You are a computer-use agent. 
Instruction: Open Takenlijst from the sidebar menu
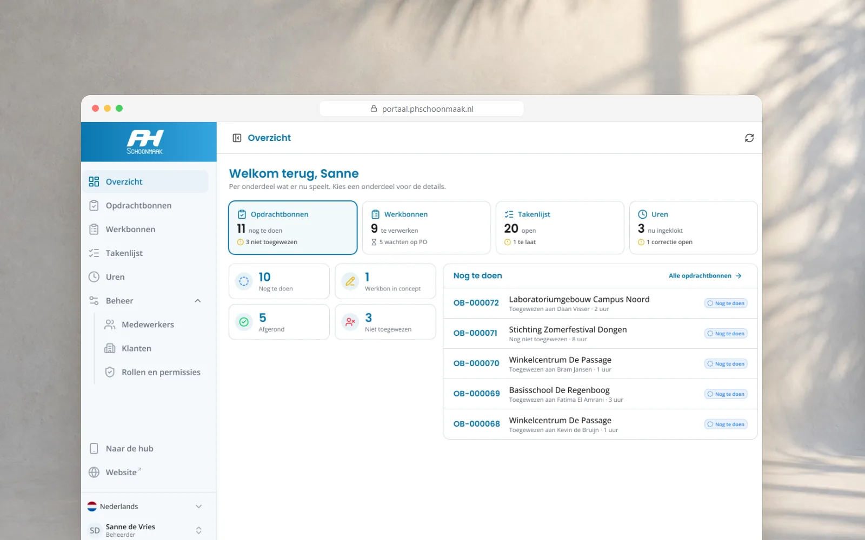145,253
